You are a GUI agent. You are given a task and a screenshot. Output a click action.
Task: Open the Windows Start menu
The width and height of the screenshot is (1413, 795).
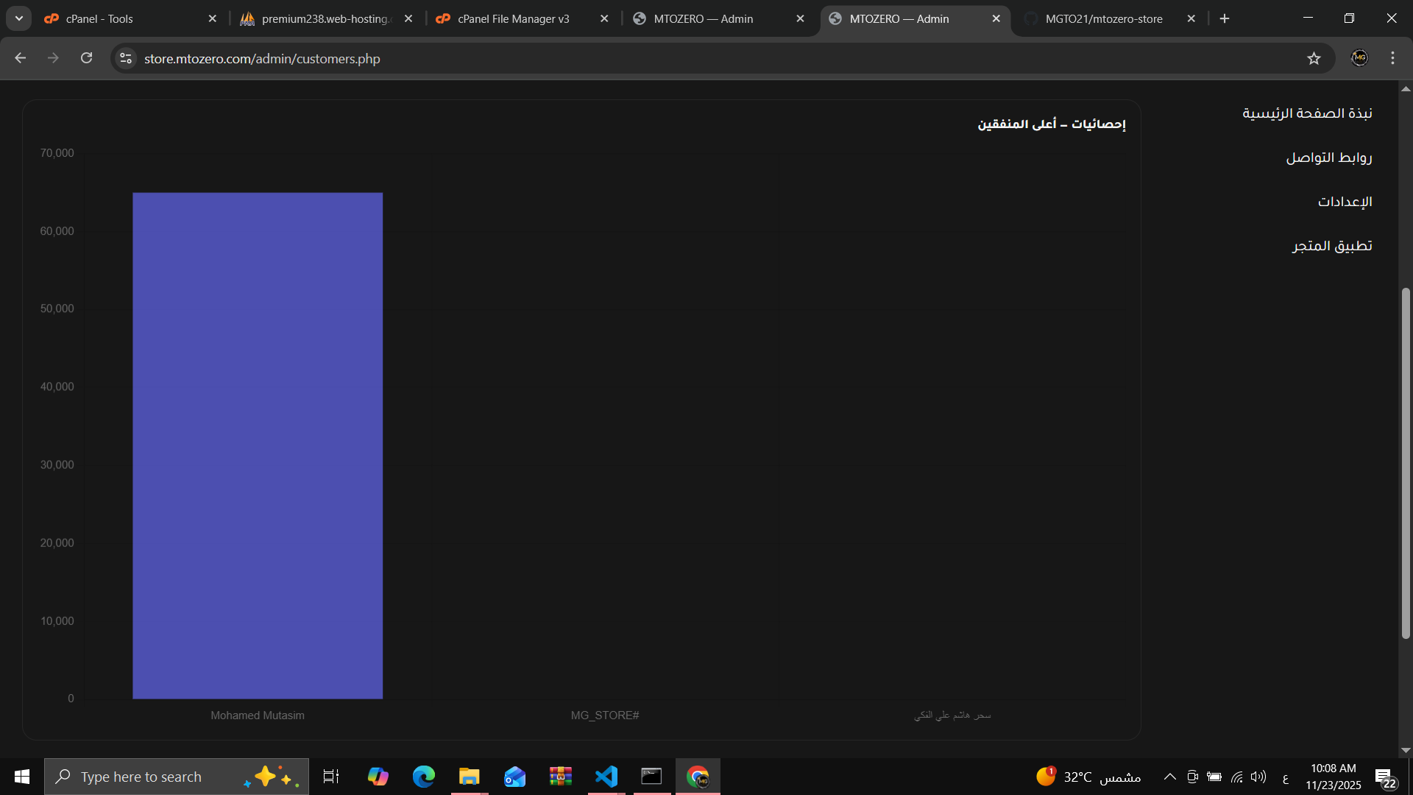[21, 776]
